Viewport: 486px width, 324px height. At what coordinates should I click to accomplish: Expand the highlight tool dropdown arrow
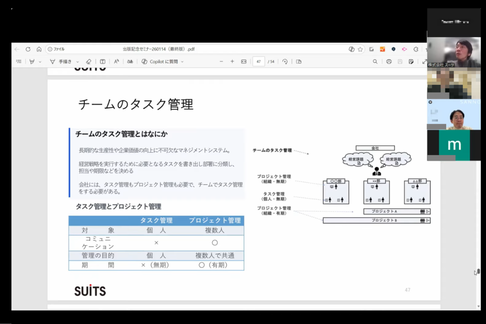[40, 62]
